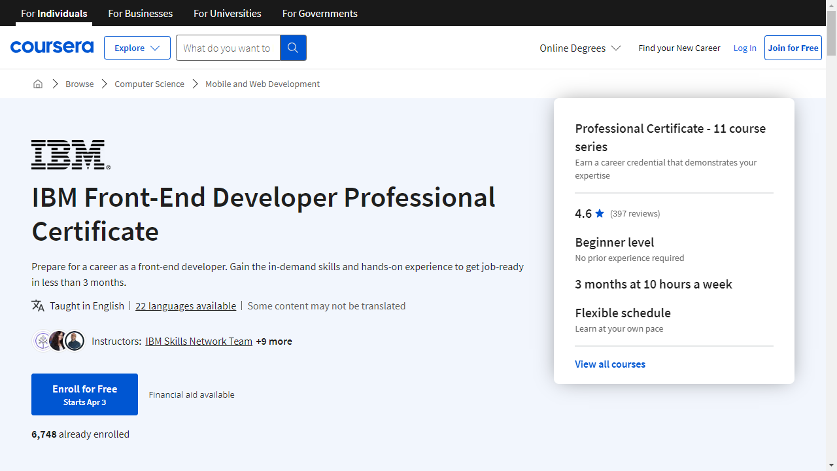Screen dimensions: 837x471
Task: Click the Join for Free button
Action: click(x=793, y=48)
